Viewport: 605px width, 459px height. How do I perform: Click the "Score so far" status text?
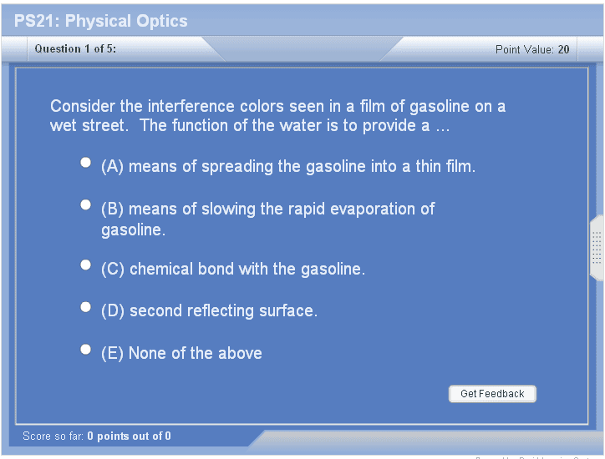tap(97, 436)
